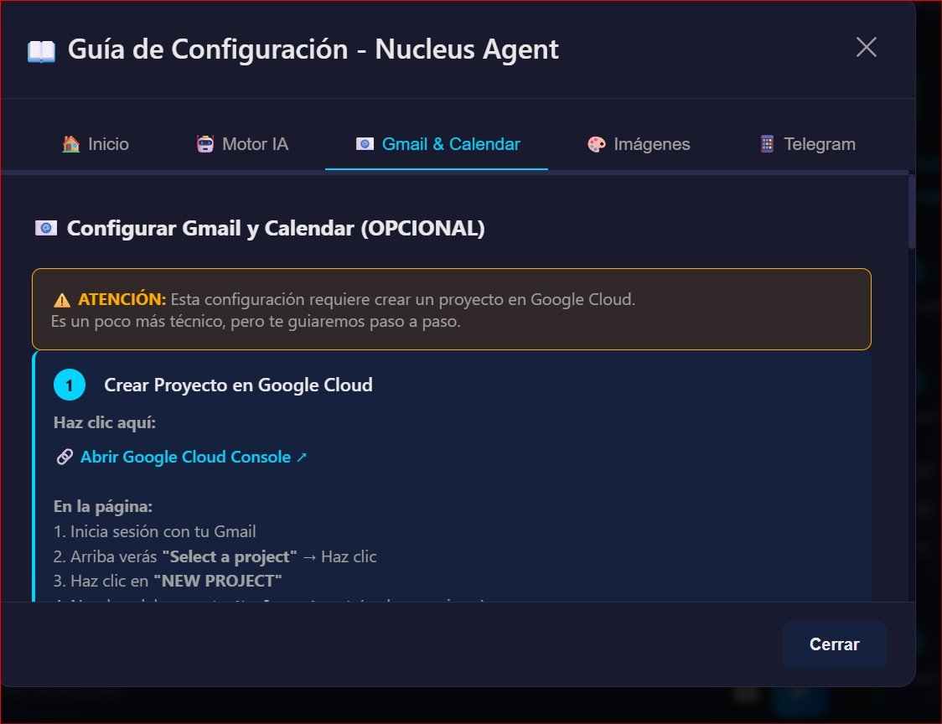Switch to the Motor IA tab

coord(241,143)
